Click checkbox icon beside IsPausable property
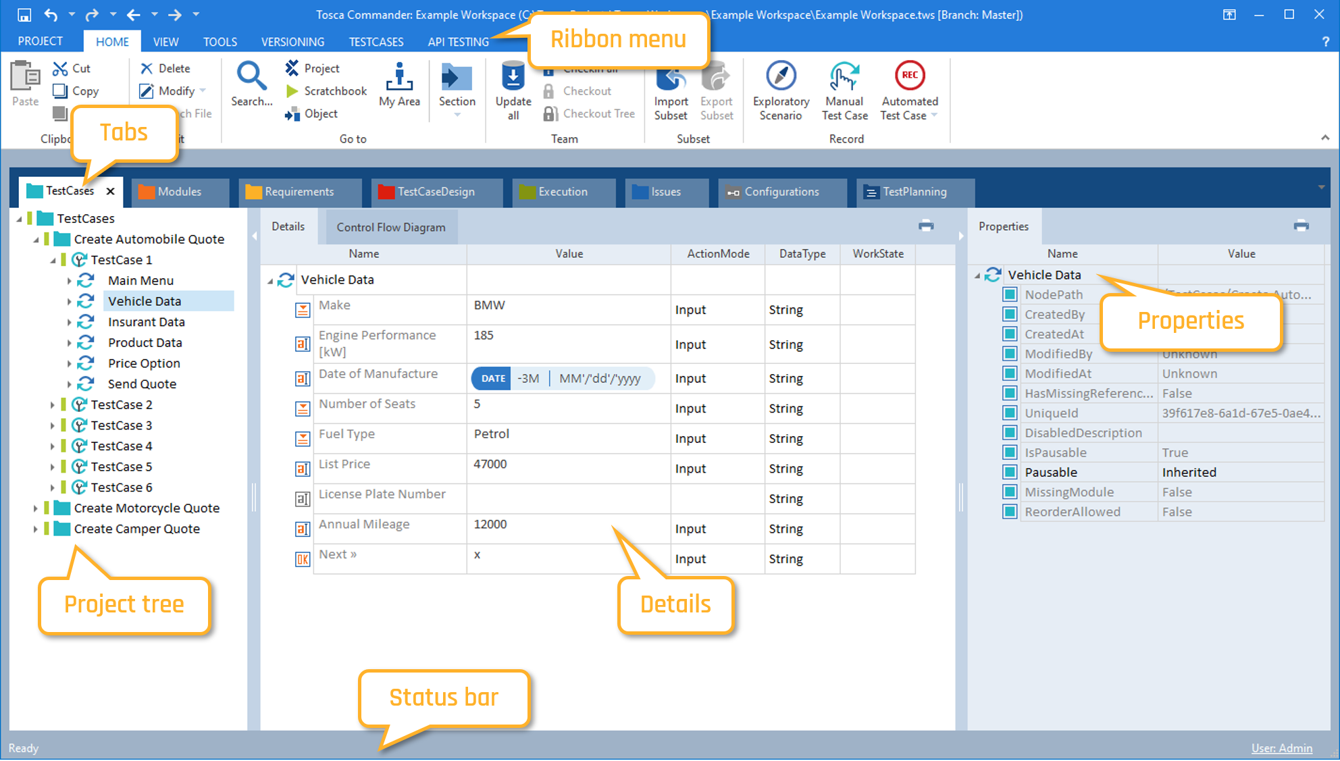This screenshot has width=1340, height=761. point(1010,452)
